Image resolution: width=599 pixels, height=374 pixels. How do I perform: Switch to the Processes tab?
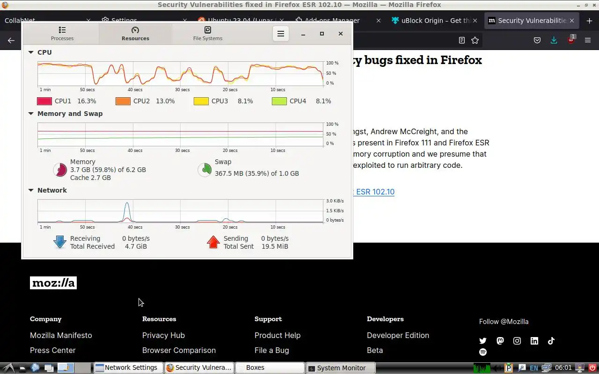click(62, 34)
